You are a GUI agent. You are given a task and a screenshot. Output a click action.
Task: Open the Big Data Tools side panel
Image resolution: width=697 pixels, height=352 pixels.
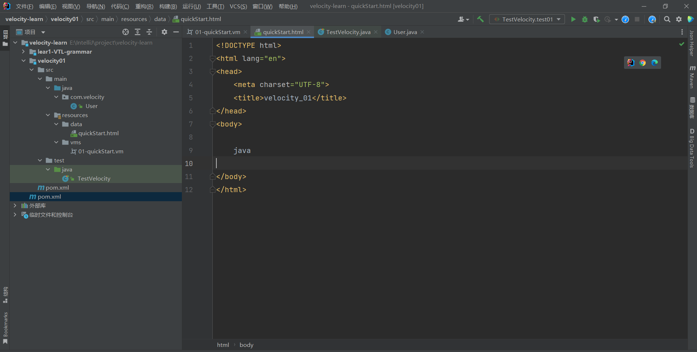(x=692, y=148)
